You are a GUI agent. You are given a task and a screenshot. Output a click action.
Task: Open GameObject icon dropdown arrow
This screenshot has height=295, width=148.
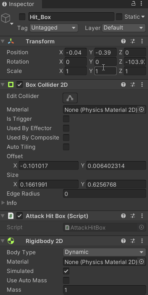(12, 24)
